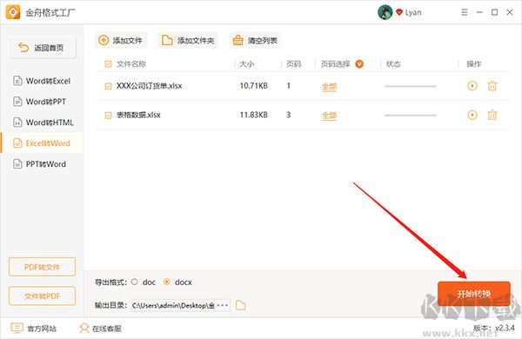Delete XXX公司订货单.xlsx with trash icon
522x339 pixels.
click(x=492, y=86)
